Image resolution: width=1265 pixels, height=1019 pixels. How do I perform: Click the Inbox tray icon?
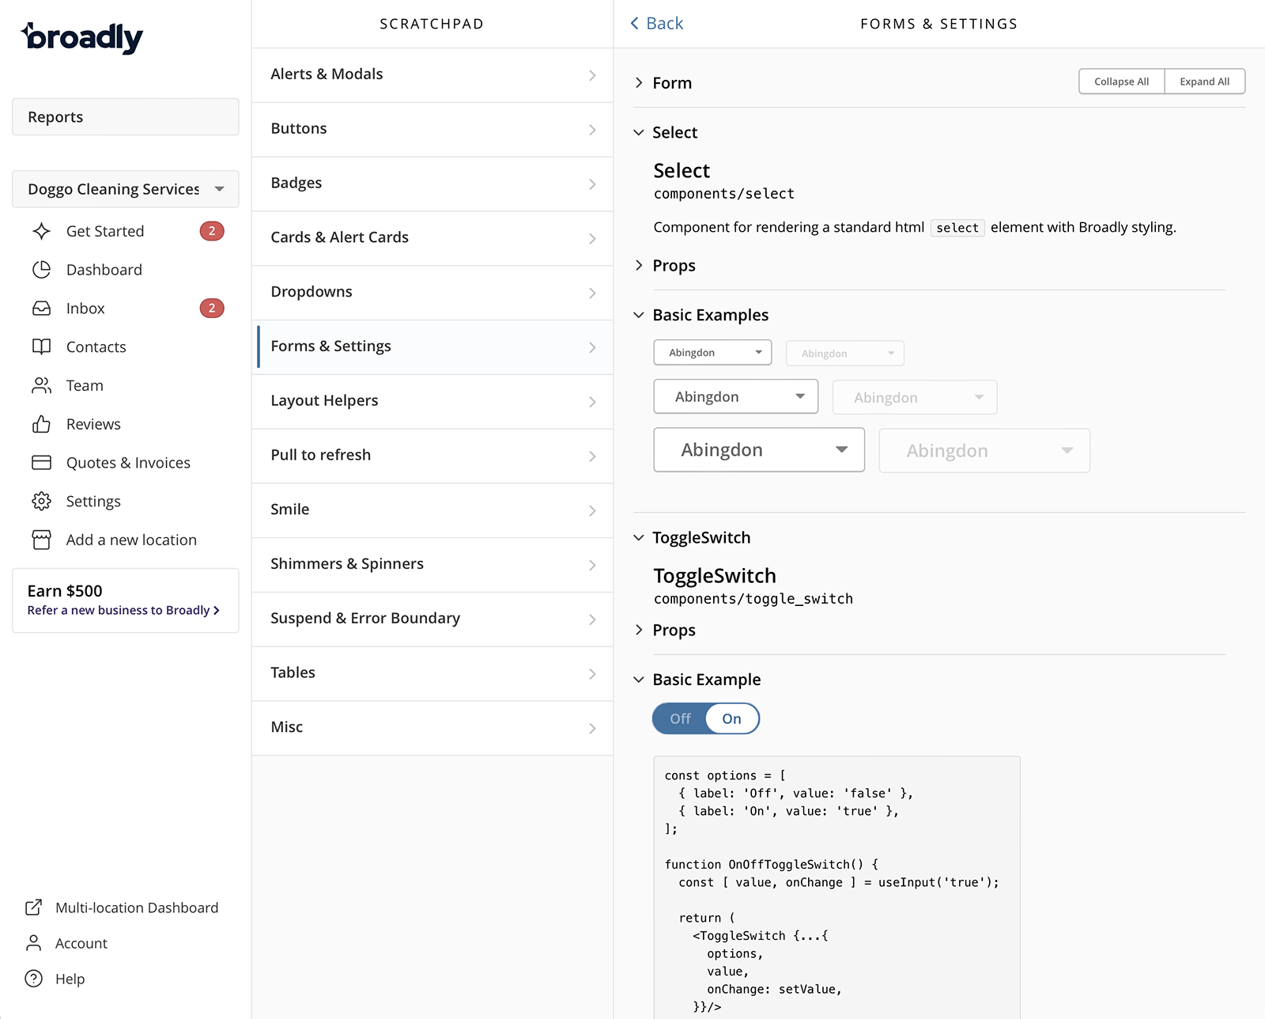coord(42,309)
